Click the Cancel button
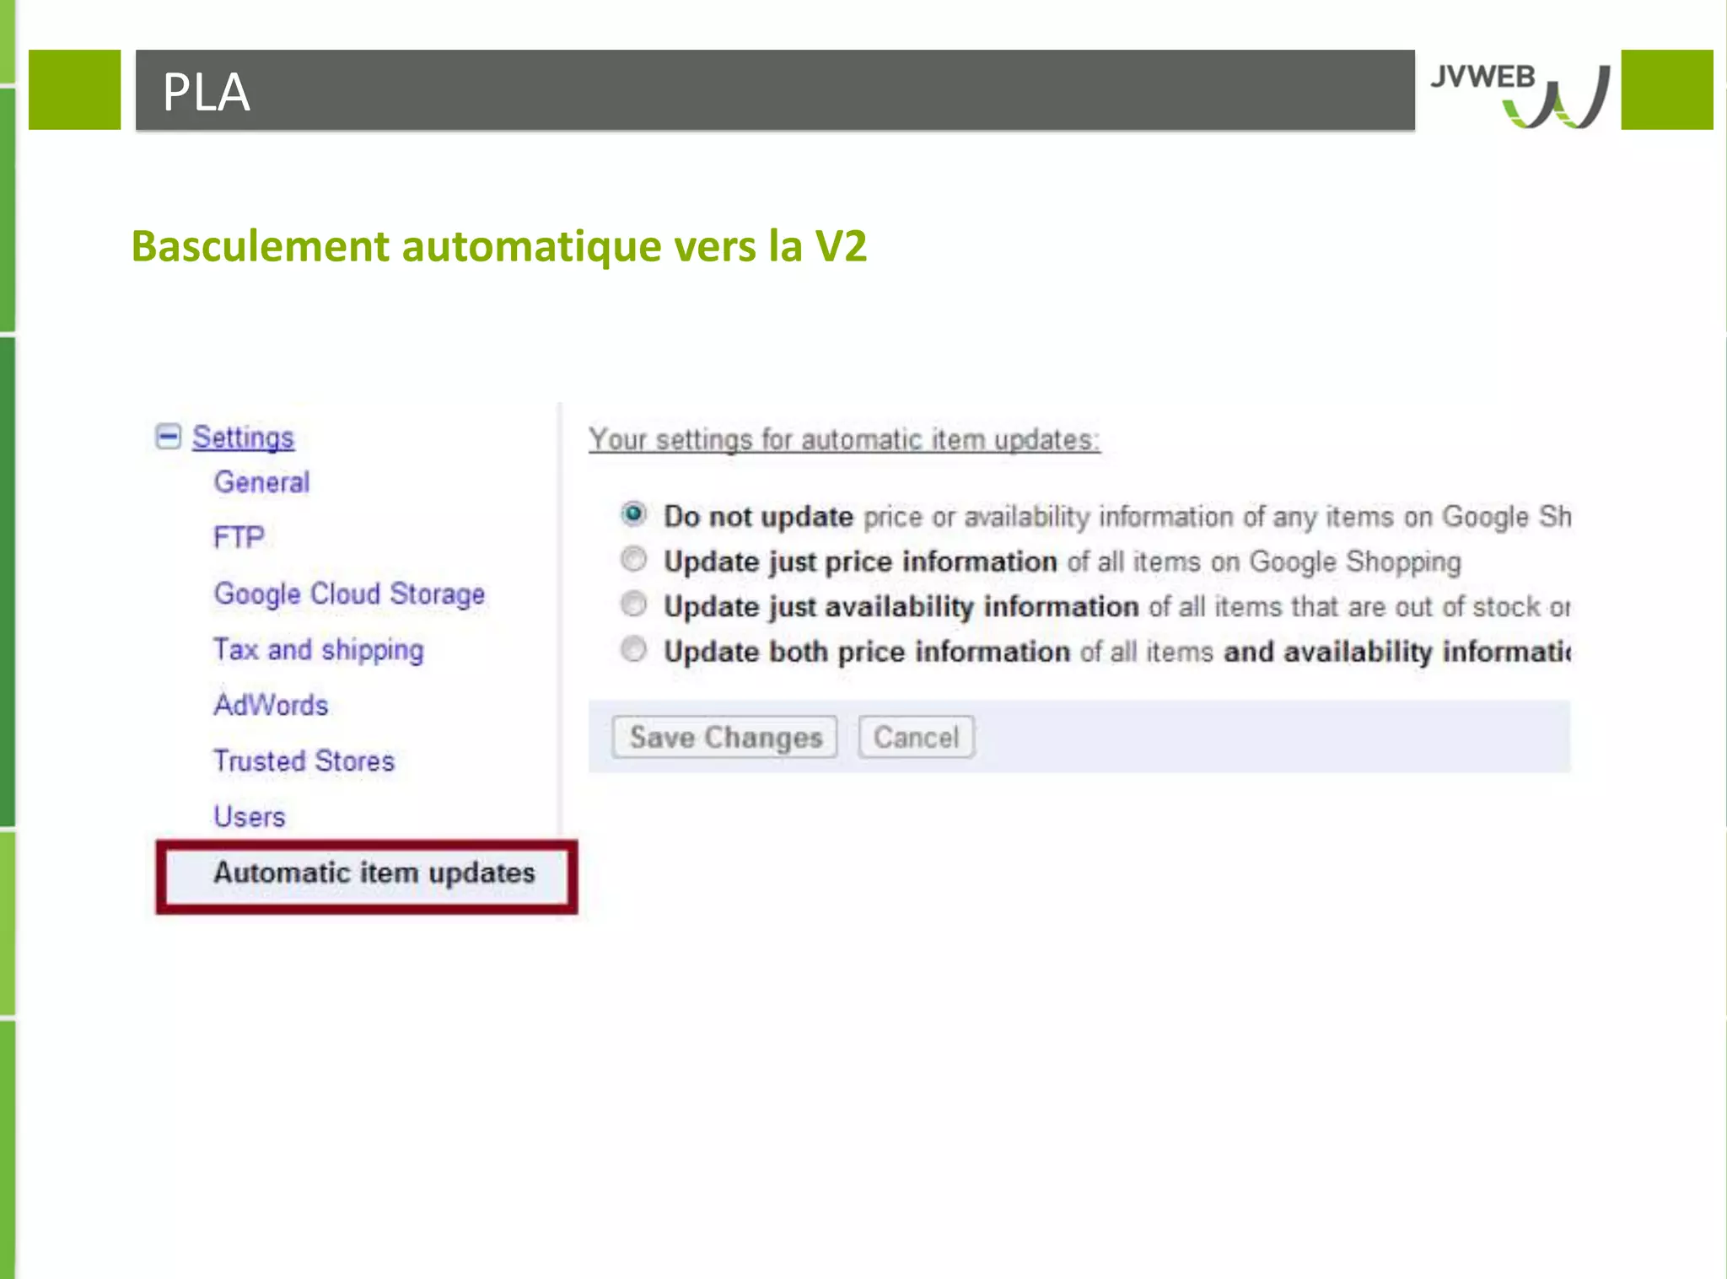This screenshot has width=1727, height=1279. click(917, 738)
